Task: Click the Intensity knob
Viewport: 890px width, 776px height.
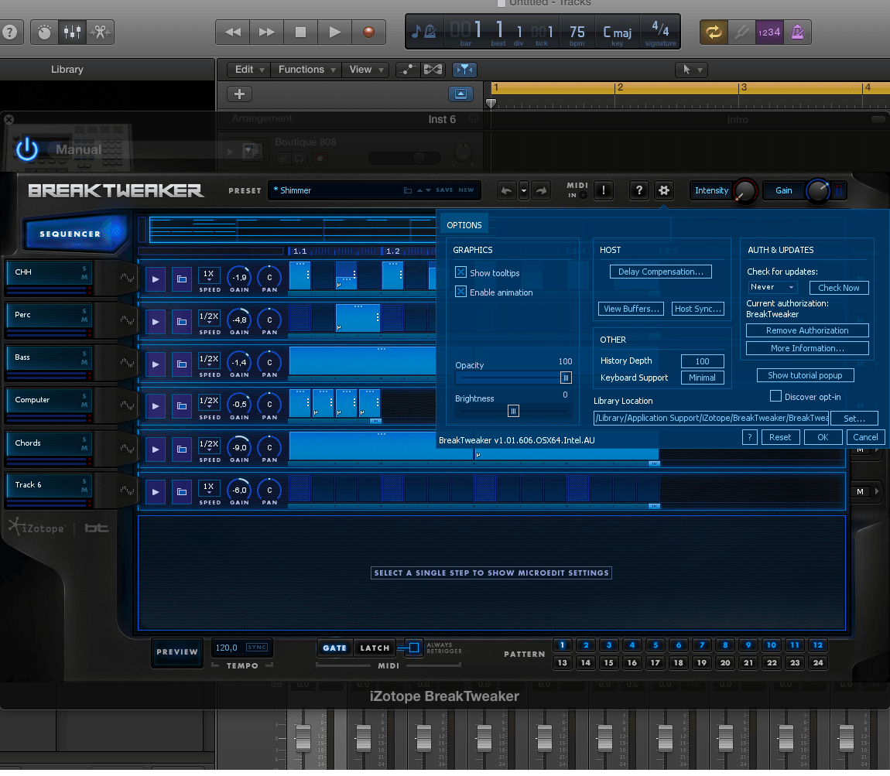Action: click(x=745, y=191)
